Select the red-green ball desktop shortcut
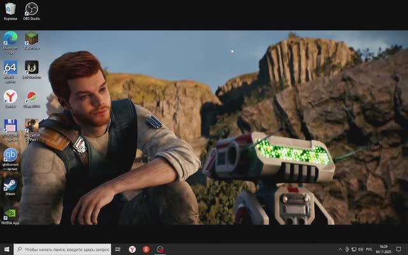Image resolution: width=408 pixels, height=255 pixels. click(x=32, y=99)
